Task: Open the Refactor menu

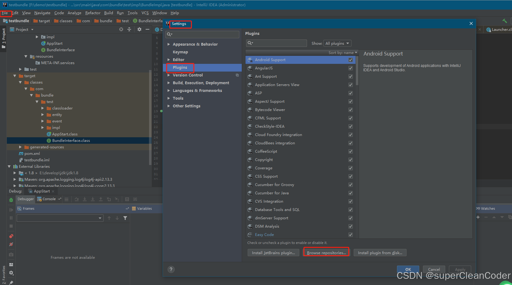Action: click(93, 13)
